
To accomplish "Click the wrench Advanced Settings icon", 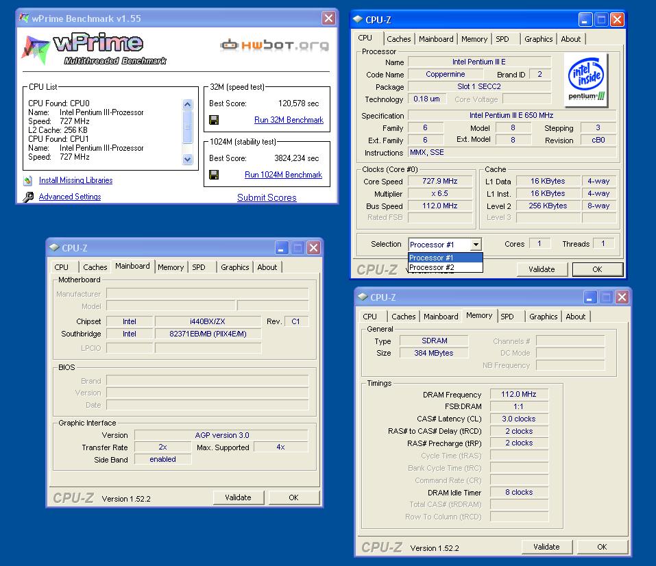I will 28,197.
